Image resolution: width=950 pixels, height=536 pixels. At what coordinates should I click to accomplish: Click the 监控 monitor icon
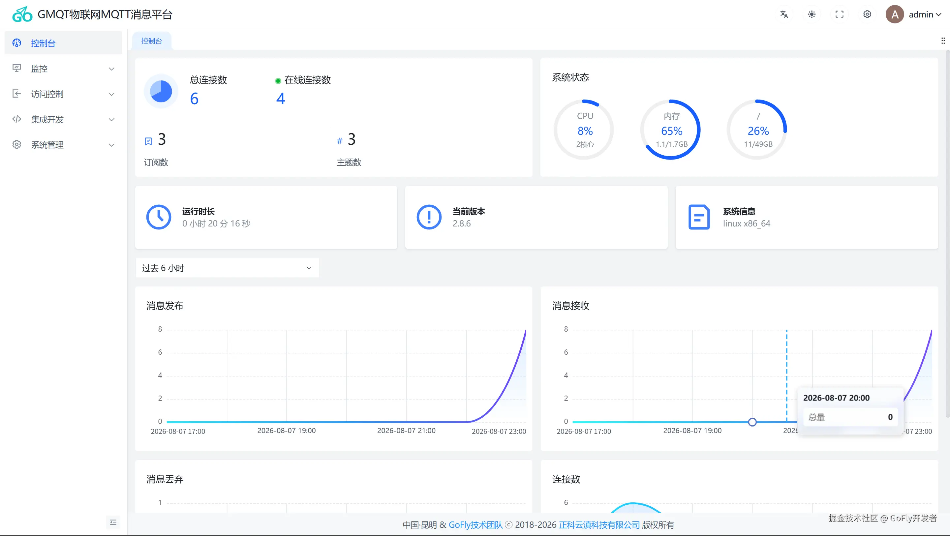(x=16, y=68)
